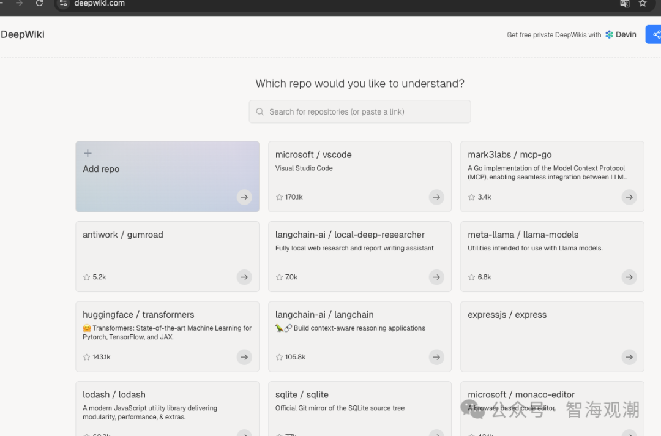661x436 pixels.
Task: Click the browser reload icon
Action: [x=39, y=4]
